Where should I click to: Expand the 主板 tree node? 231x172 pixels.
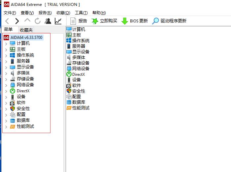pyautogui.click(x=6, y=49)
